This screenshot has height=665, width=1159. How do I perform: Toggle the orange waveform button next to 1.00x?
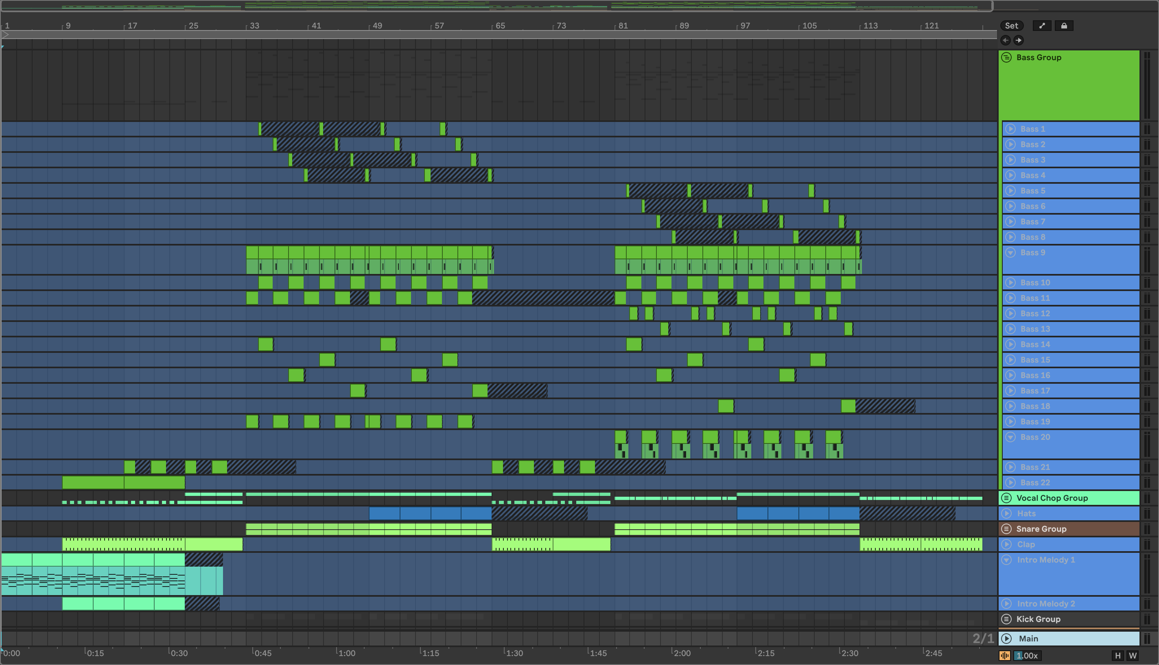[x=1004, y=656]
